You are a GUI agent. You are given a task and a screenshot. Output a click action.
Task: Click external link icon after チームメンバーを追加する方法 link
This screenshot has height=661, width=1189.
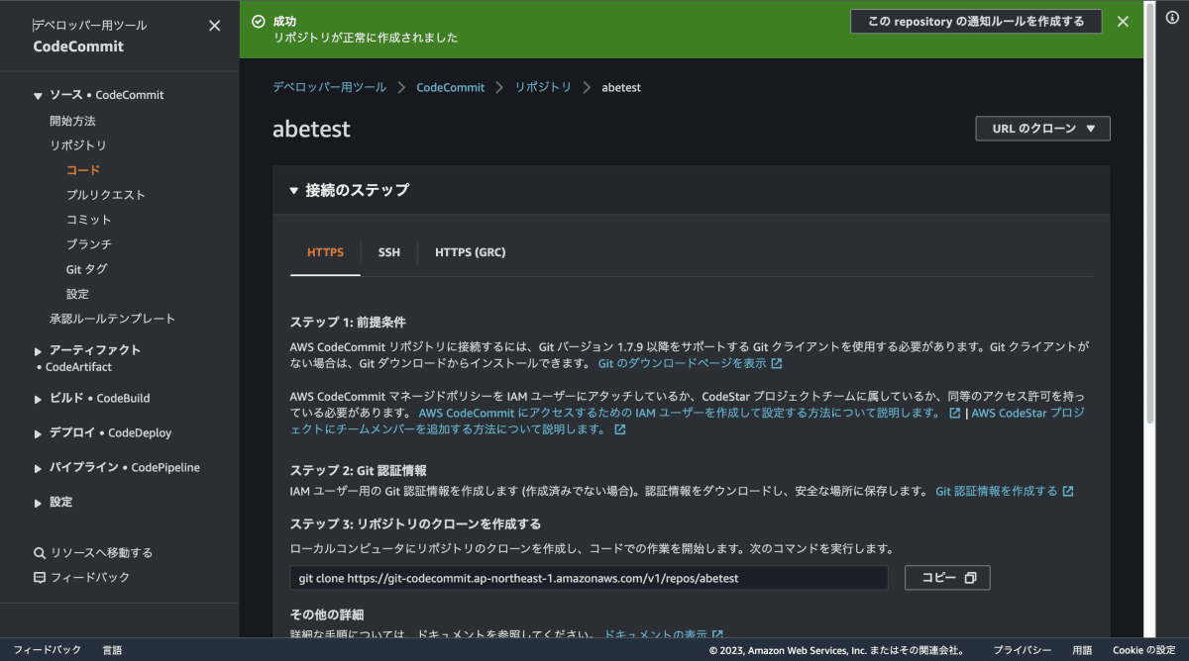[620, 430]
